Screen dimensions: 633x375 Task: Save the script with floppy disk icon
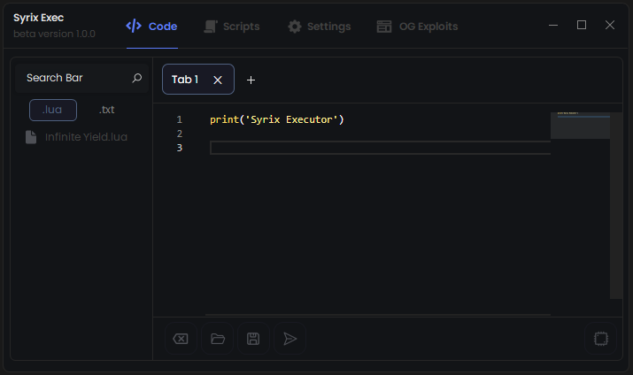point(253,339)
